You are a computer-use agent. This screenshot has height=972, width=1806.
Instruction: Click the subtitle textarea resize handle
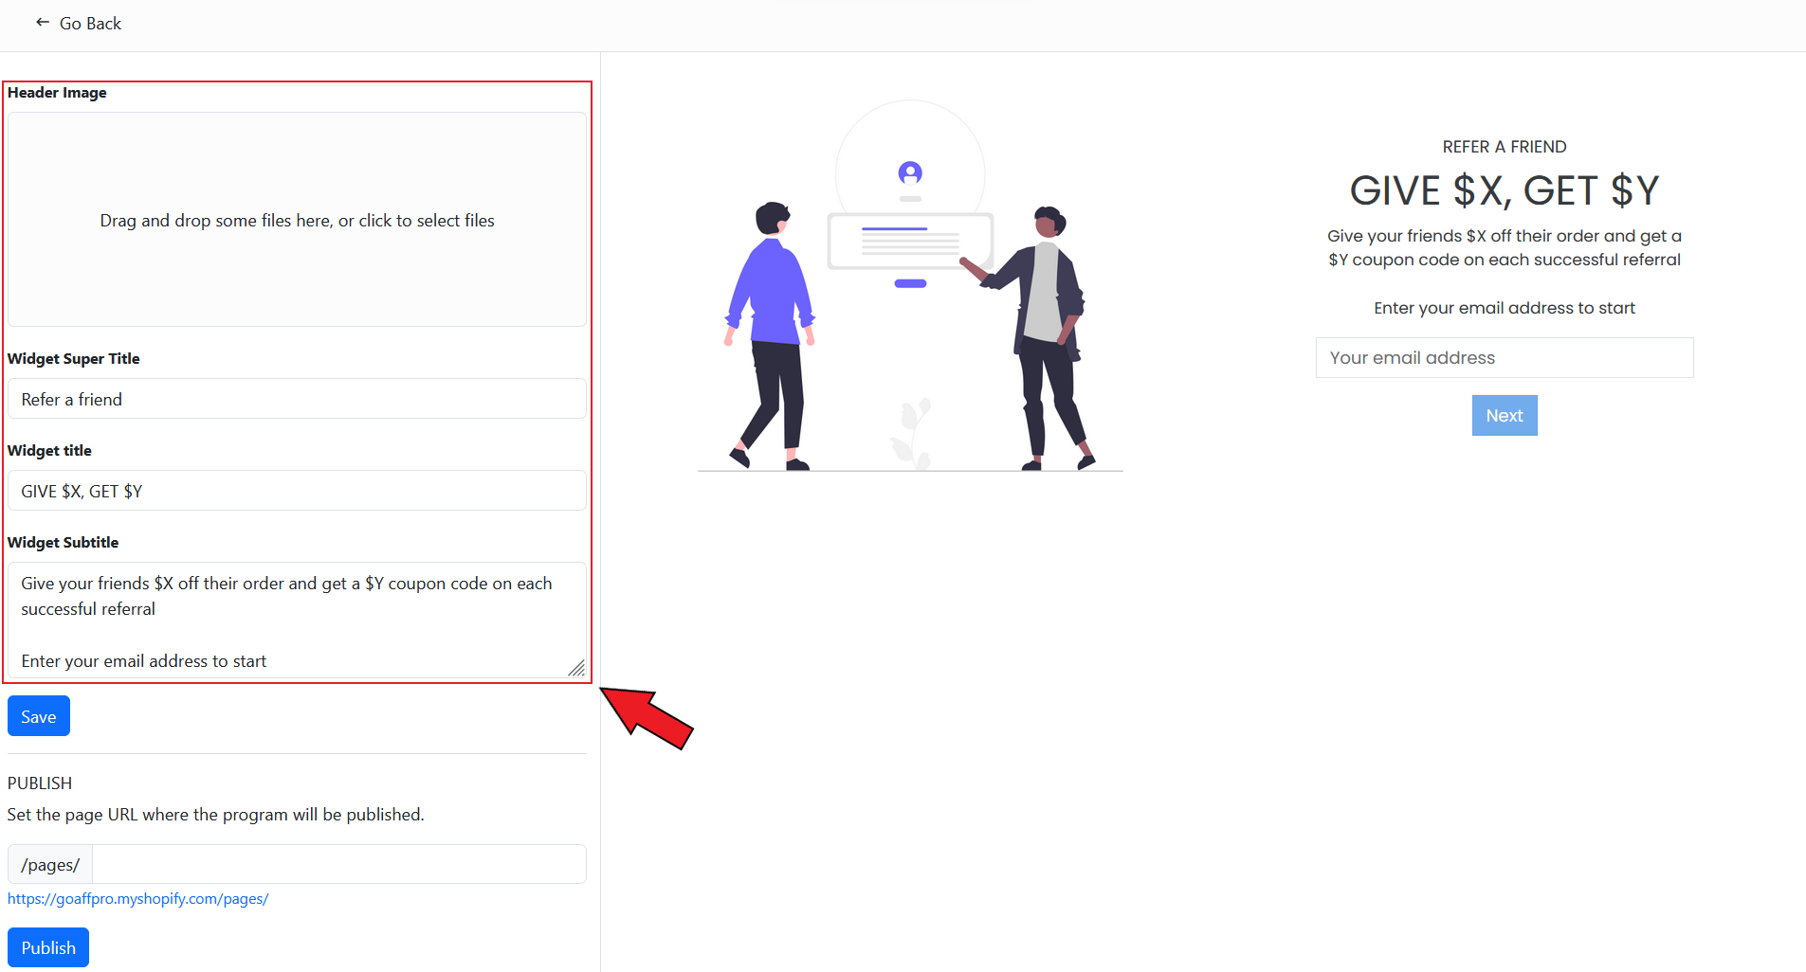(576, 668)
